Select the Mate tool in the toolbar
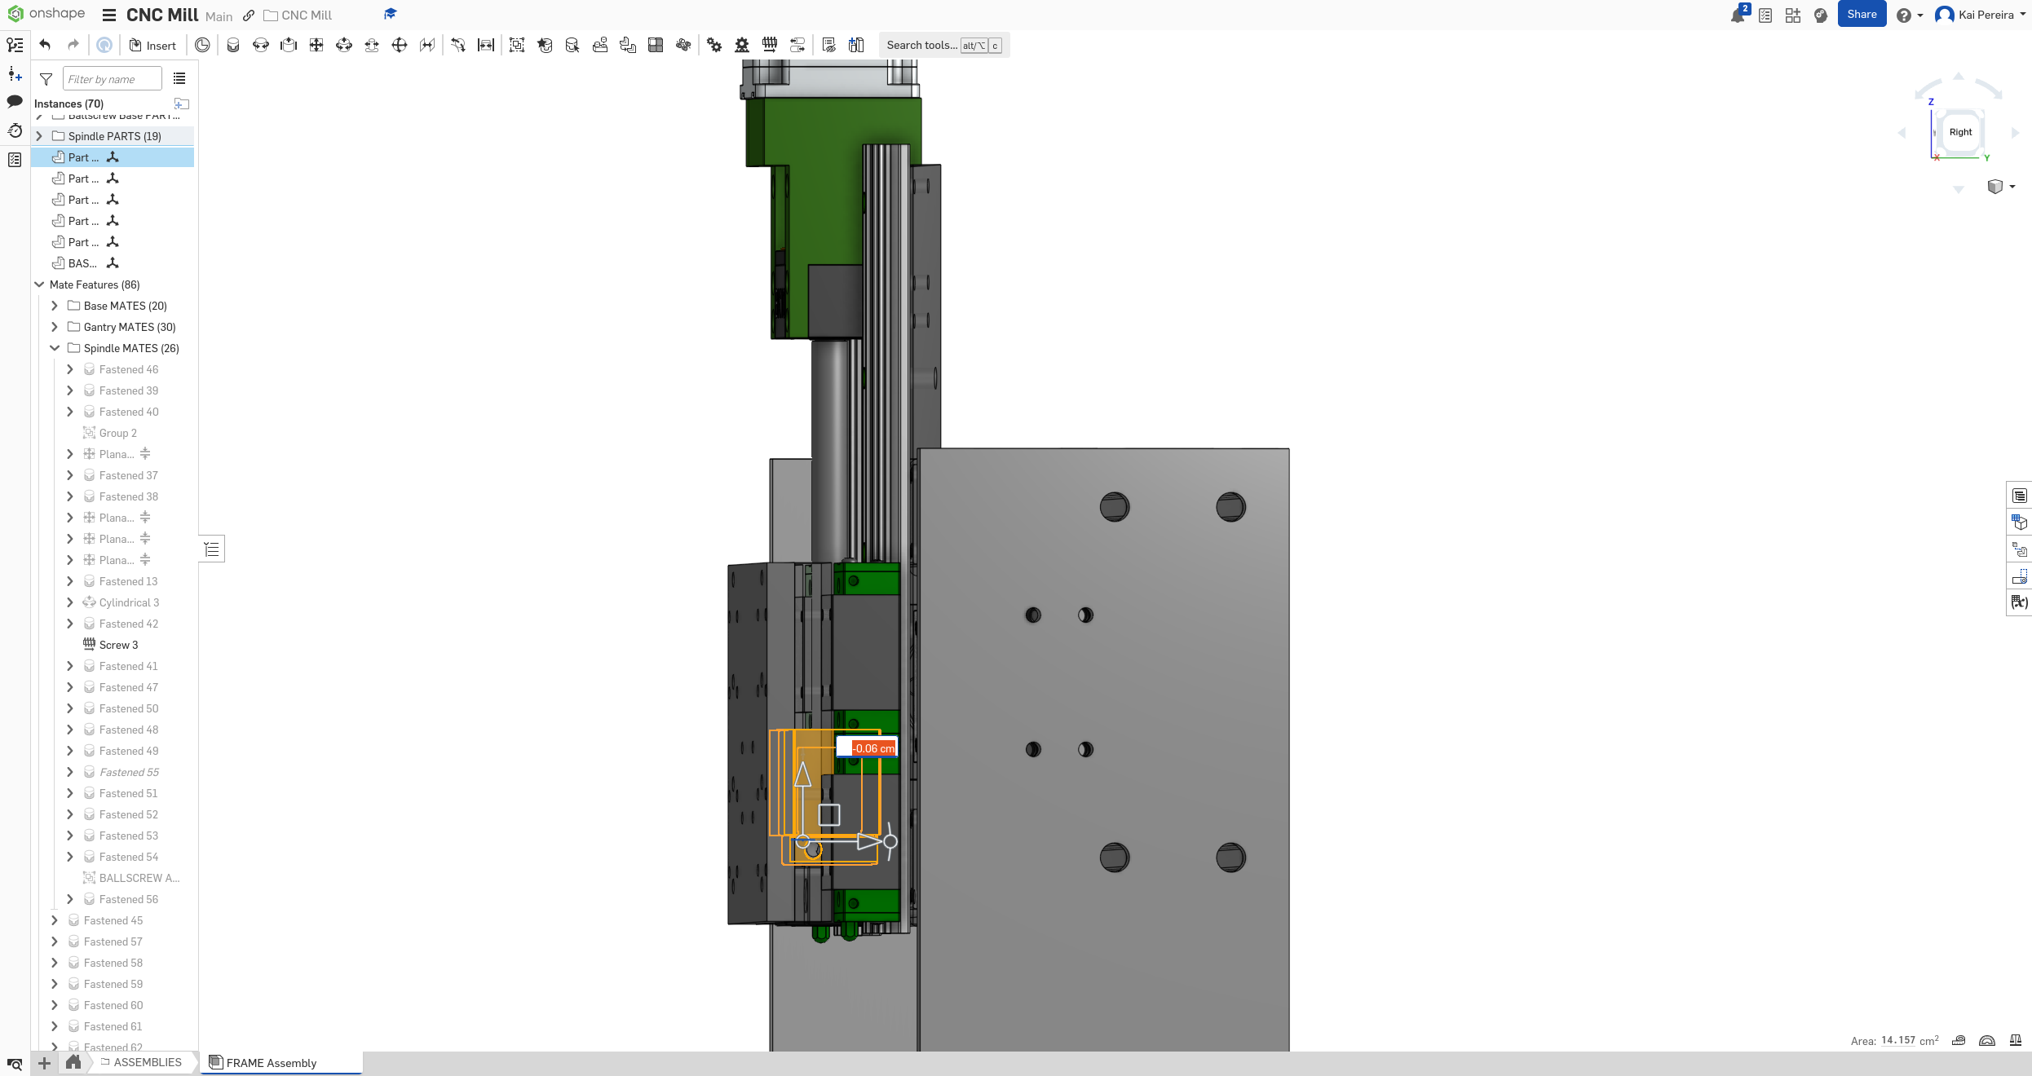The width and height of the screenshot is (2032, 1076). (233, 45)
